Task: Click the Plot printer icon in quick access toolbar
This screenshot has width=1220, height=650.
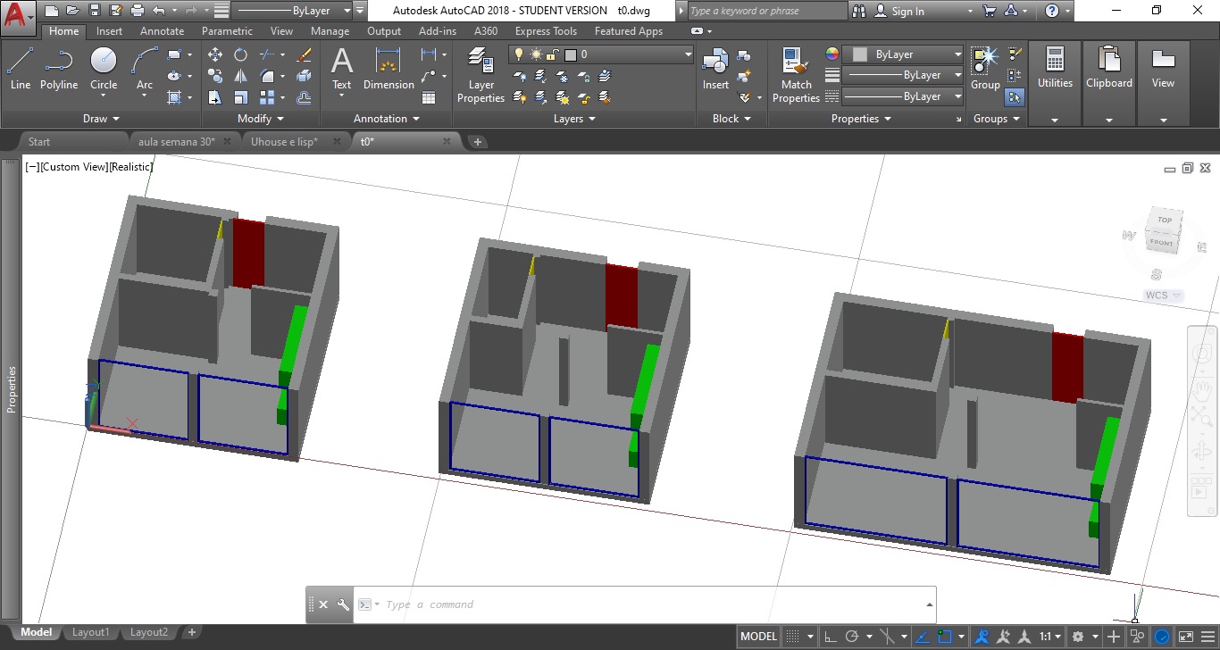Action: [137, 11]
